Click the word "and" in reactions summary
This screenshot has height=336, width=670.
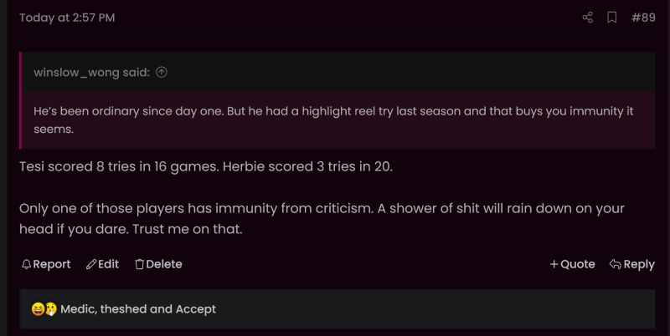[161, 309]
